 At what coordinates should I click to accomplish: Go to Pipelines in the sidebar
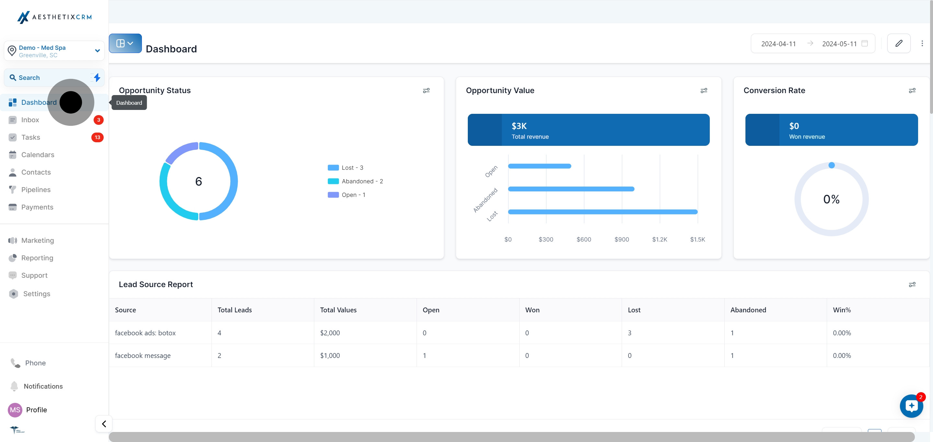tap(36, 190)
